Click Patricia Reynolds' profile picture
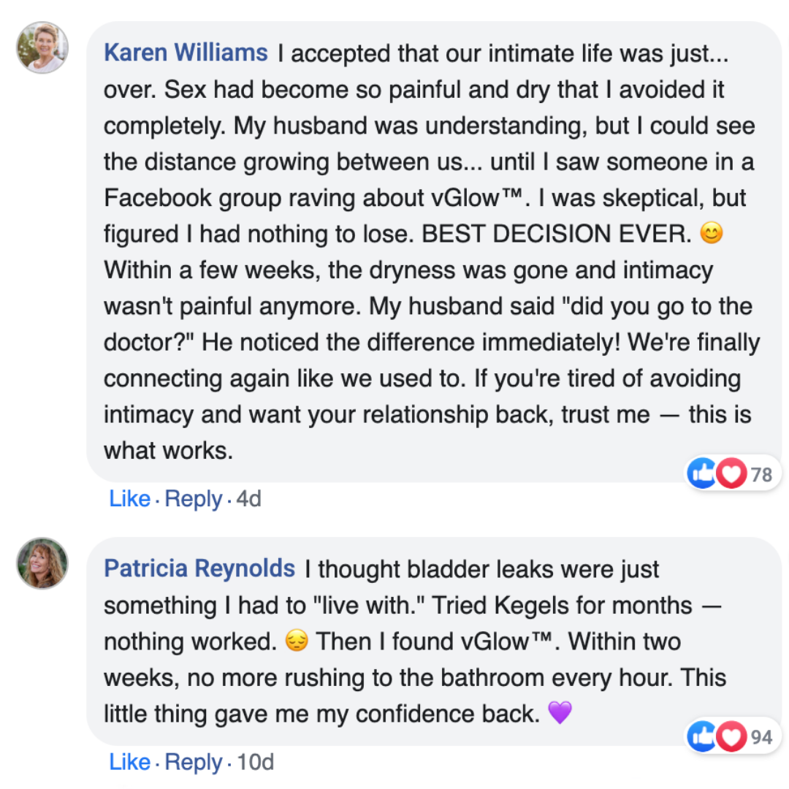 pos(42,563)
